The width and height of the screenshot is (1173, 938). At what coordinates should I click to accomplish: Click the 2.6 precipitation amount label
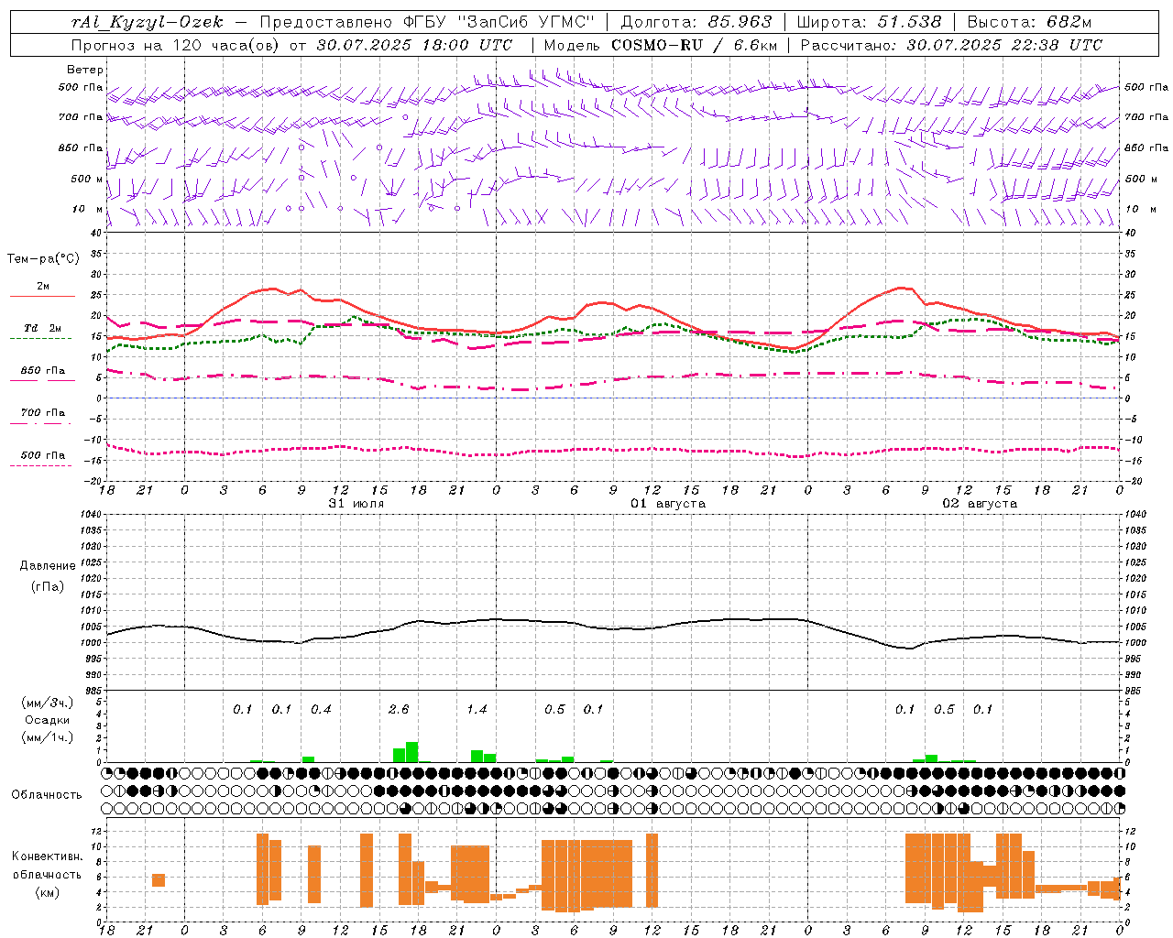pyautogui.click(x=399, y=709)
